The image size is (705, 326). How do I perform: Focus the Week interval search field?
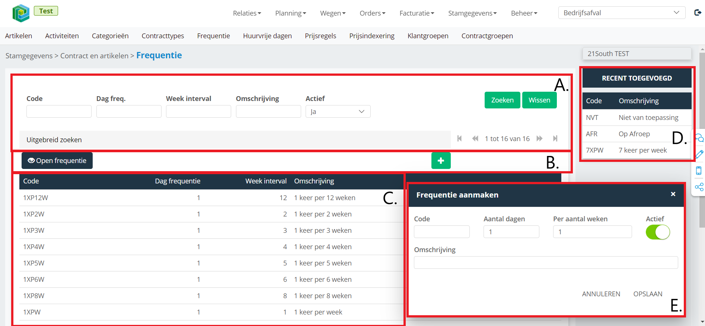198,111
